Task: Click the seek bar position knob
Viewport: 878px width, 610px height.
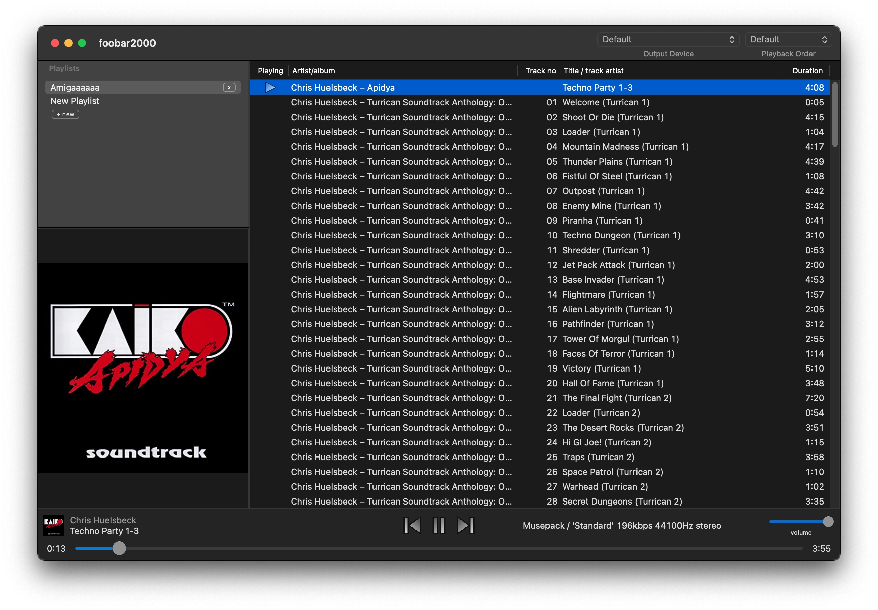Action: tap(119, 548)
